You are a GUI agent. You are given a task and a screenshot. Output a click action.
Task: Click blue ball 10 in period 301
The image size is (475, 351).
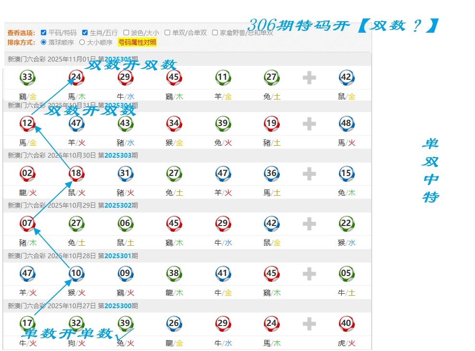pyautogui.click(x=76, y=274)
